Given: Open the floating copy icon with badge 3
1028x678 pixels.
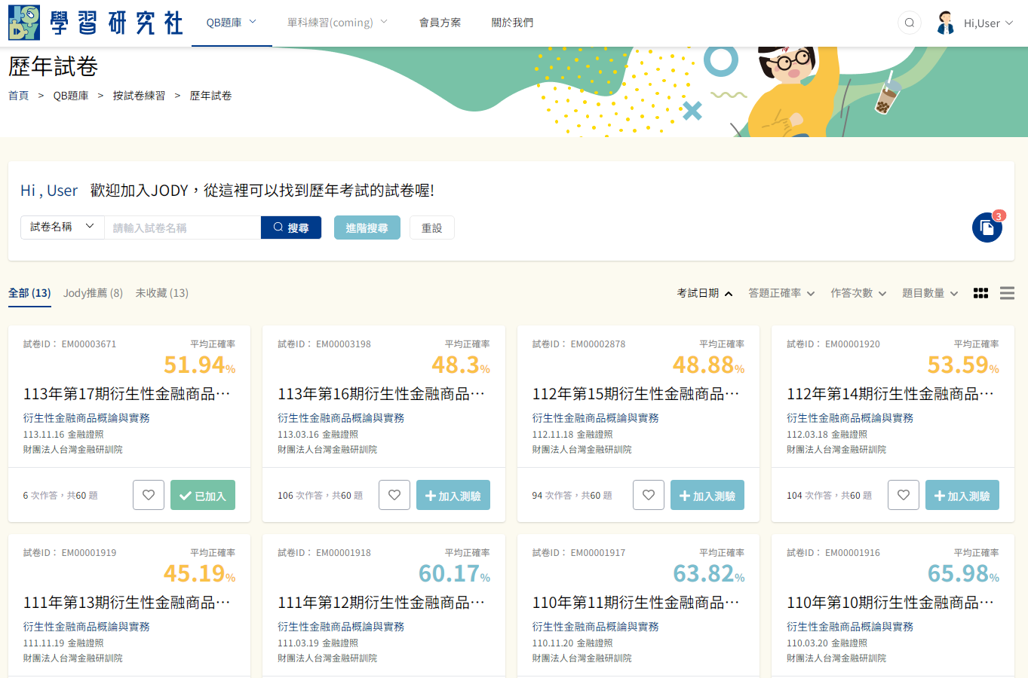Looking at the screenshot, I should pos(987,228).
